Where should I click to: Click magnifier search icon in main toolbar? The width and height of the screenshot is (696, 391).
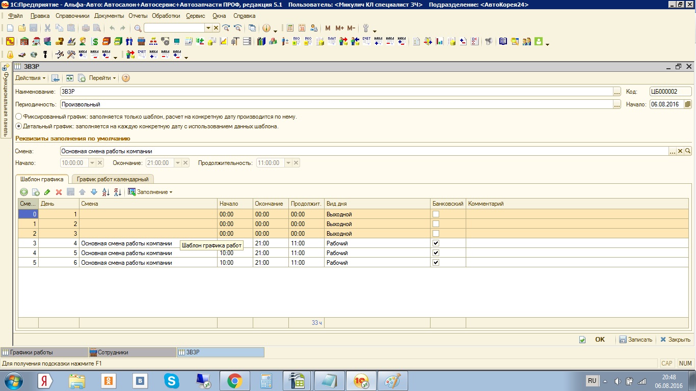tap(138, 28)
